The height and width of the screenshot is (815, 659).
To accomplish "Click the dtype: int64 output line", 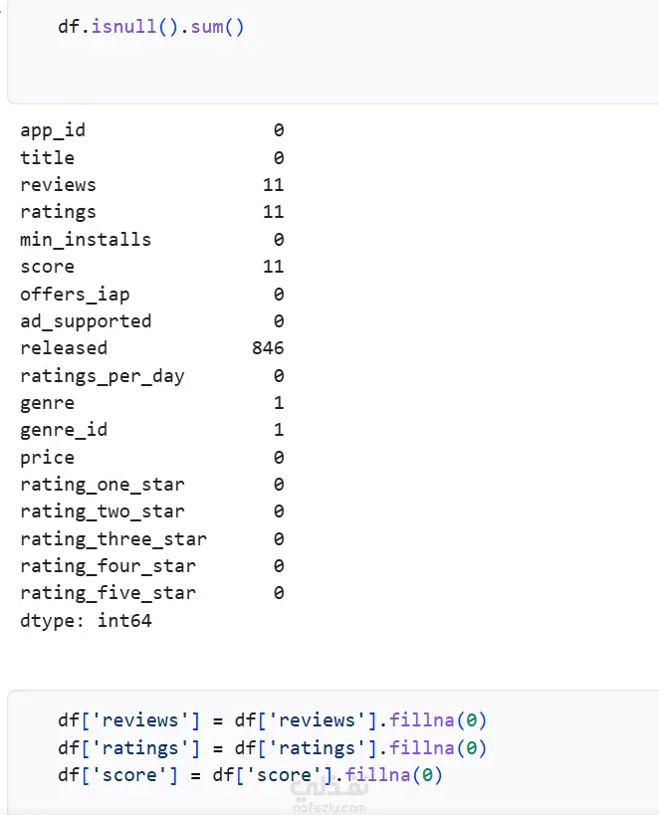I will click(86, 621).
